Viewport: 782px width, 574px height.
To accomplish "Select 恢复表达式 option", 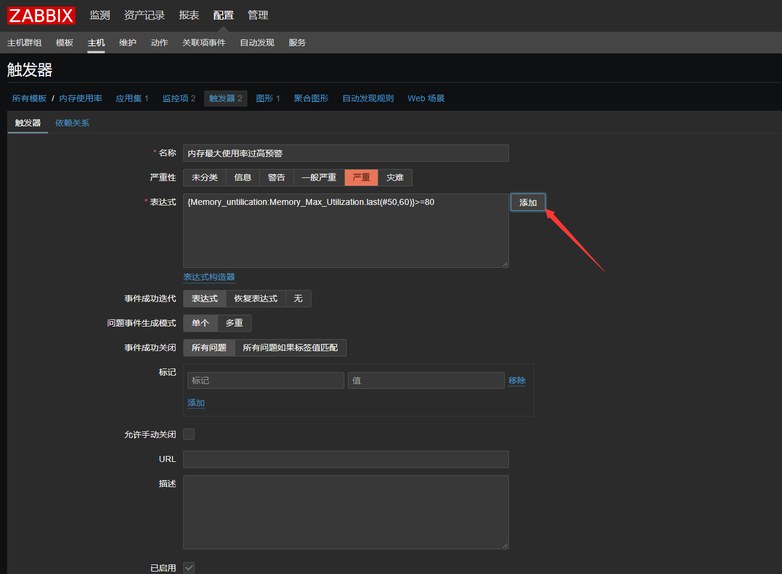I will 256,298.
